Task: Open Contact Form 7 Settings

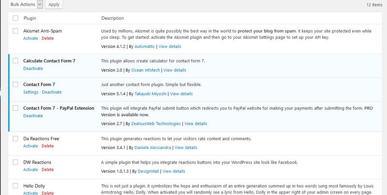Action: point(31,92)
